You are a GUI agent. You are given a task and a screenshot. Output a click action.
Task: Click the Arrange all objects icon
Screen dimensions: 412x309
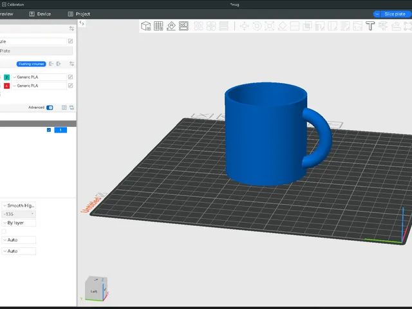click(x=183, y=26)
